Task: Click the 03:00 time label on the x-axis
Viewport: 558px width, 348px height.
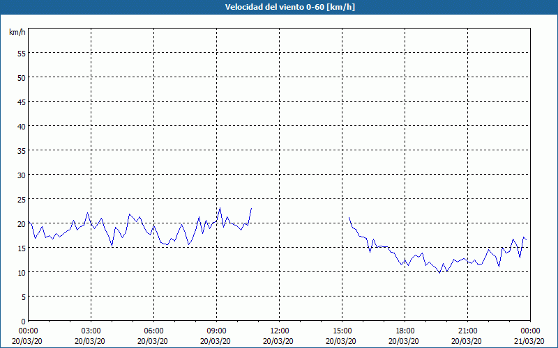Action: coord(91,331)
